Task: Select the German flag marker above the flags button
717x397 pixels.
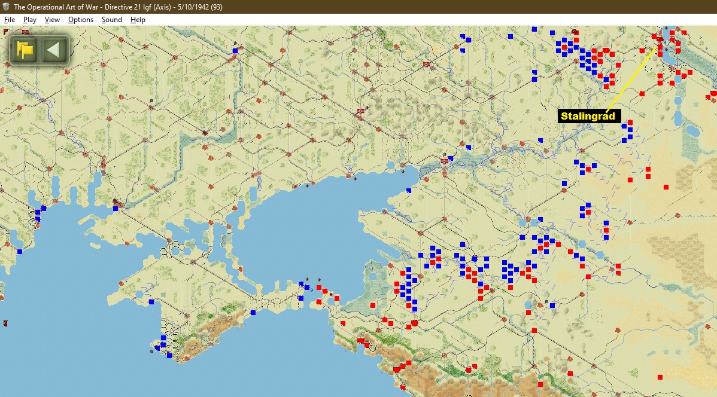Action: (25, 32)
